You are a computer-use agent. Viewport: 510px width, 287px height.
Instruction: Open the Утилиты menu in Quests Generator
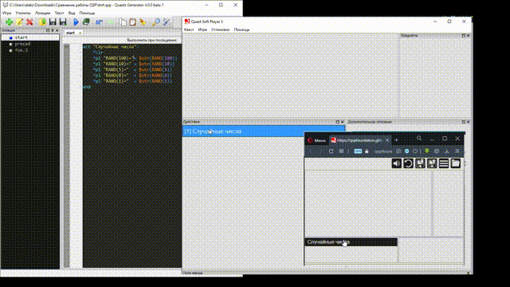[23, 13]
